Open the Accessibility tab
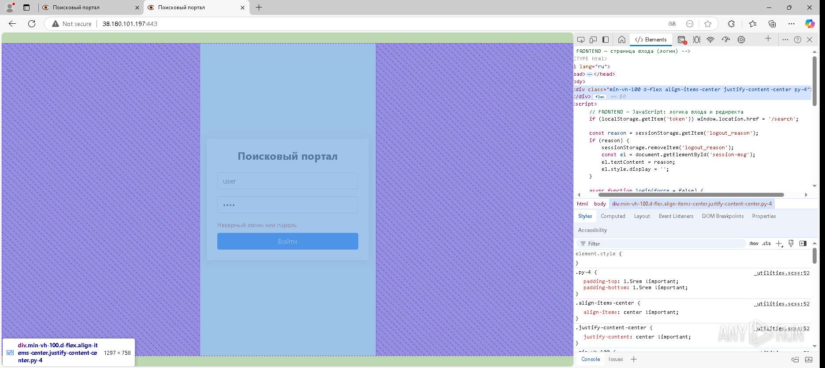The height and width of the screenshot is (368, 825). pyautogui.click(x=592, y=230)
